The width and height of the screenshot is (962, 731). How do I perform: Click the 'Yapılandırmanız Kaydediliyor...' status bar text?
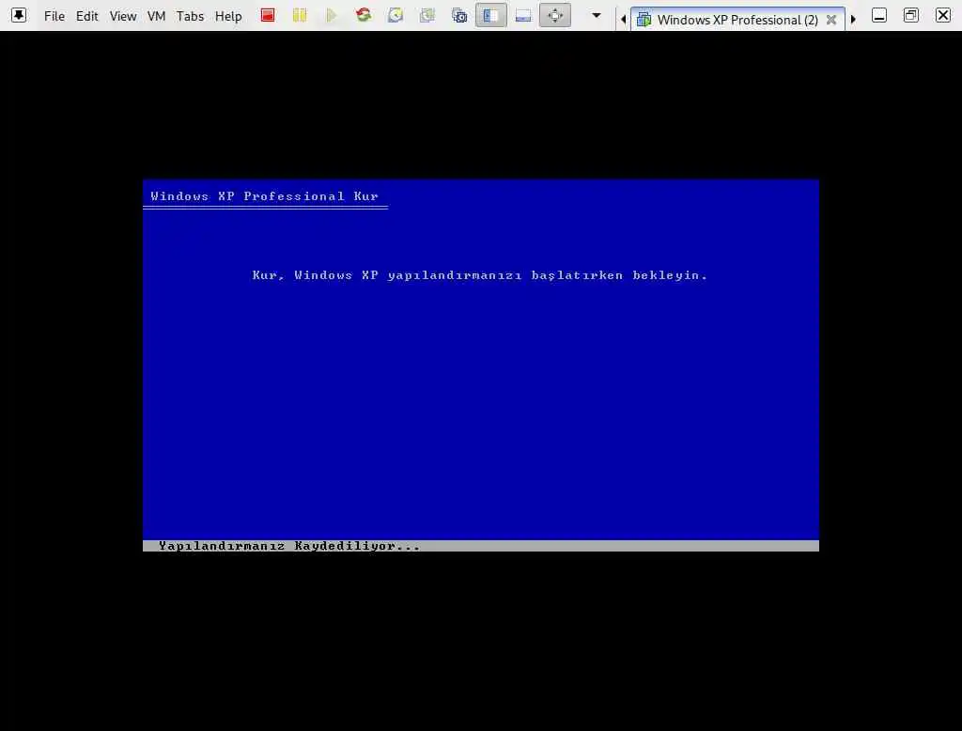point(289,546)
